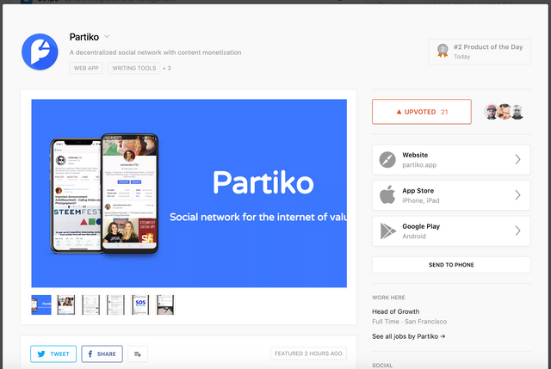This screenshot has width=551, height=369.
Task: View the middle upvoter avatar
Action: pos(505,112)
